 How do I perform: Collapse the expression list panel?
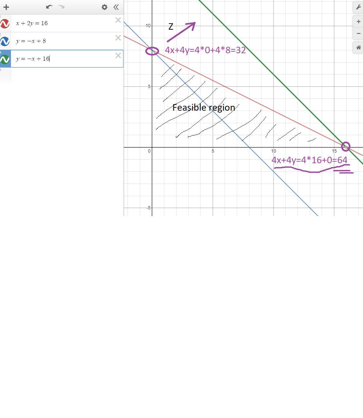(x=116, y=7)
